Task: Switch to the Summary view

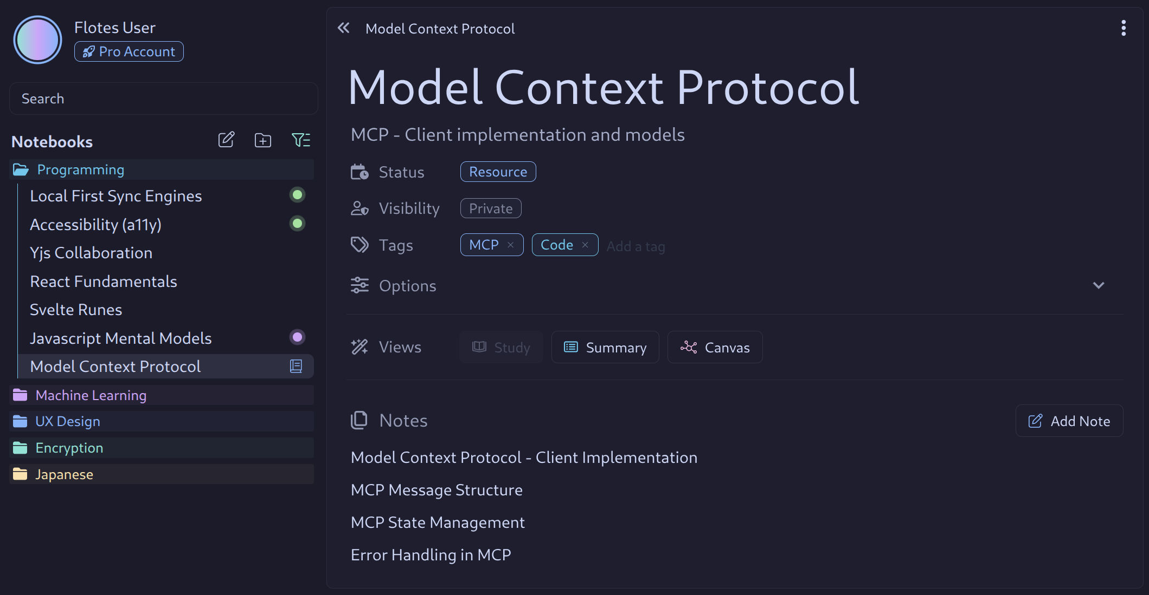Action: pos(605,347)
